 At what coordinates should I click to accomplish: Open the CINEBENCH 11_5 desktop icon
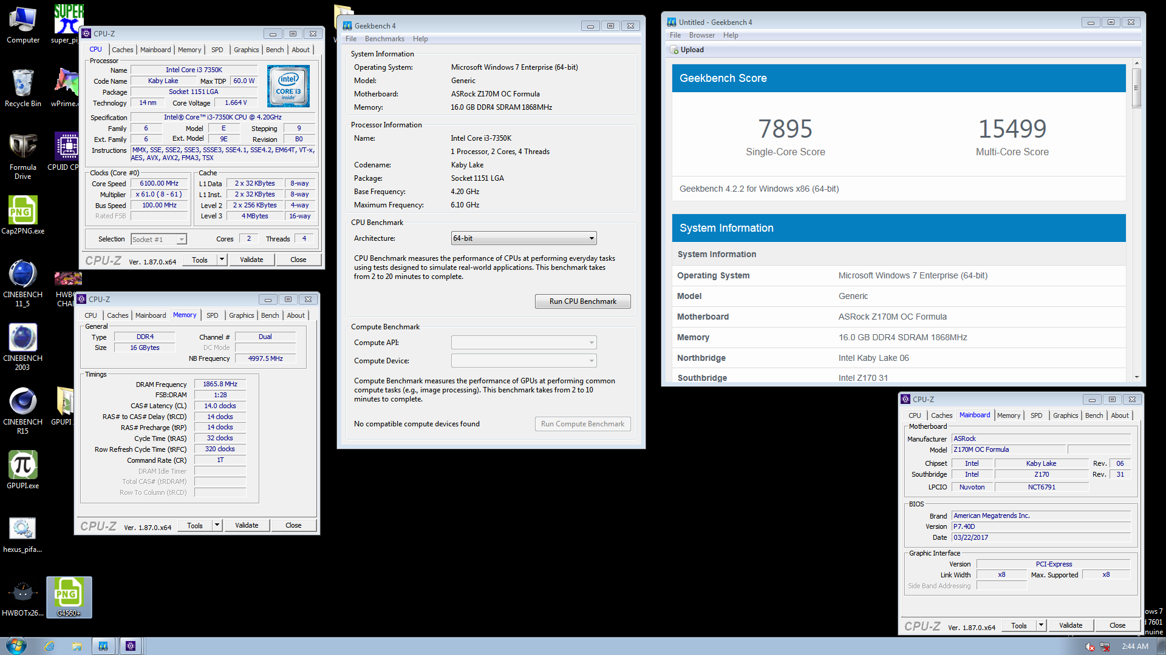tap(23, 284)
